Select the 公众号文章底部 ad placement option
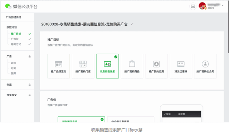229x132 pixels. [x=131, y=120]
